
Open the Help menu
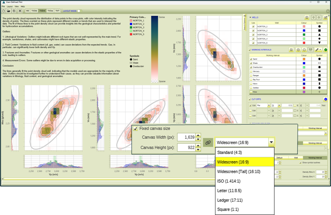click(23, 6)
